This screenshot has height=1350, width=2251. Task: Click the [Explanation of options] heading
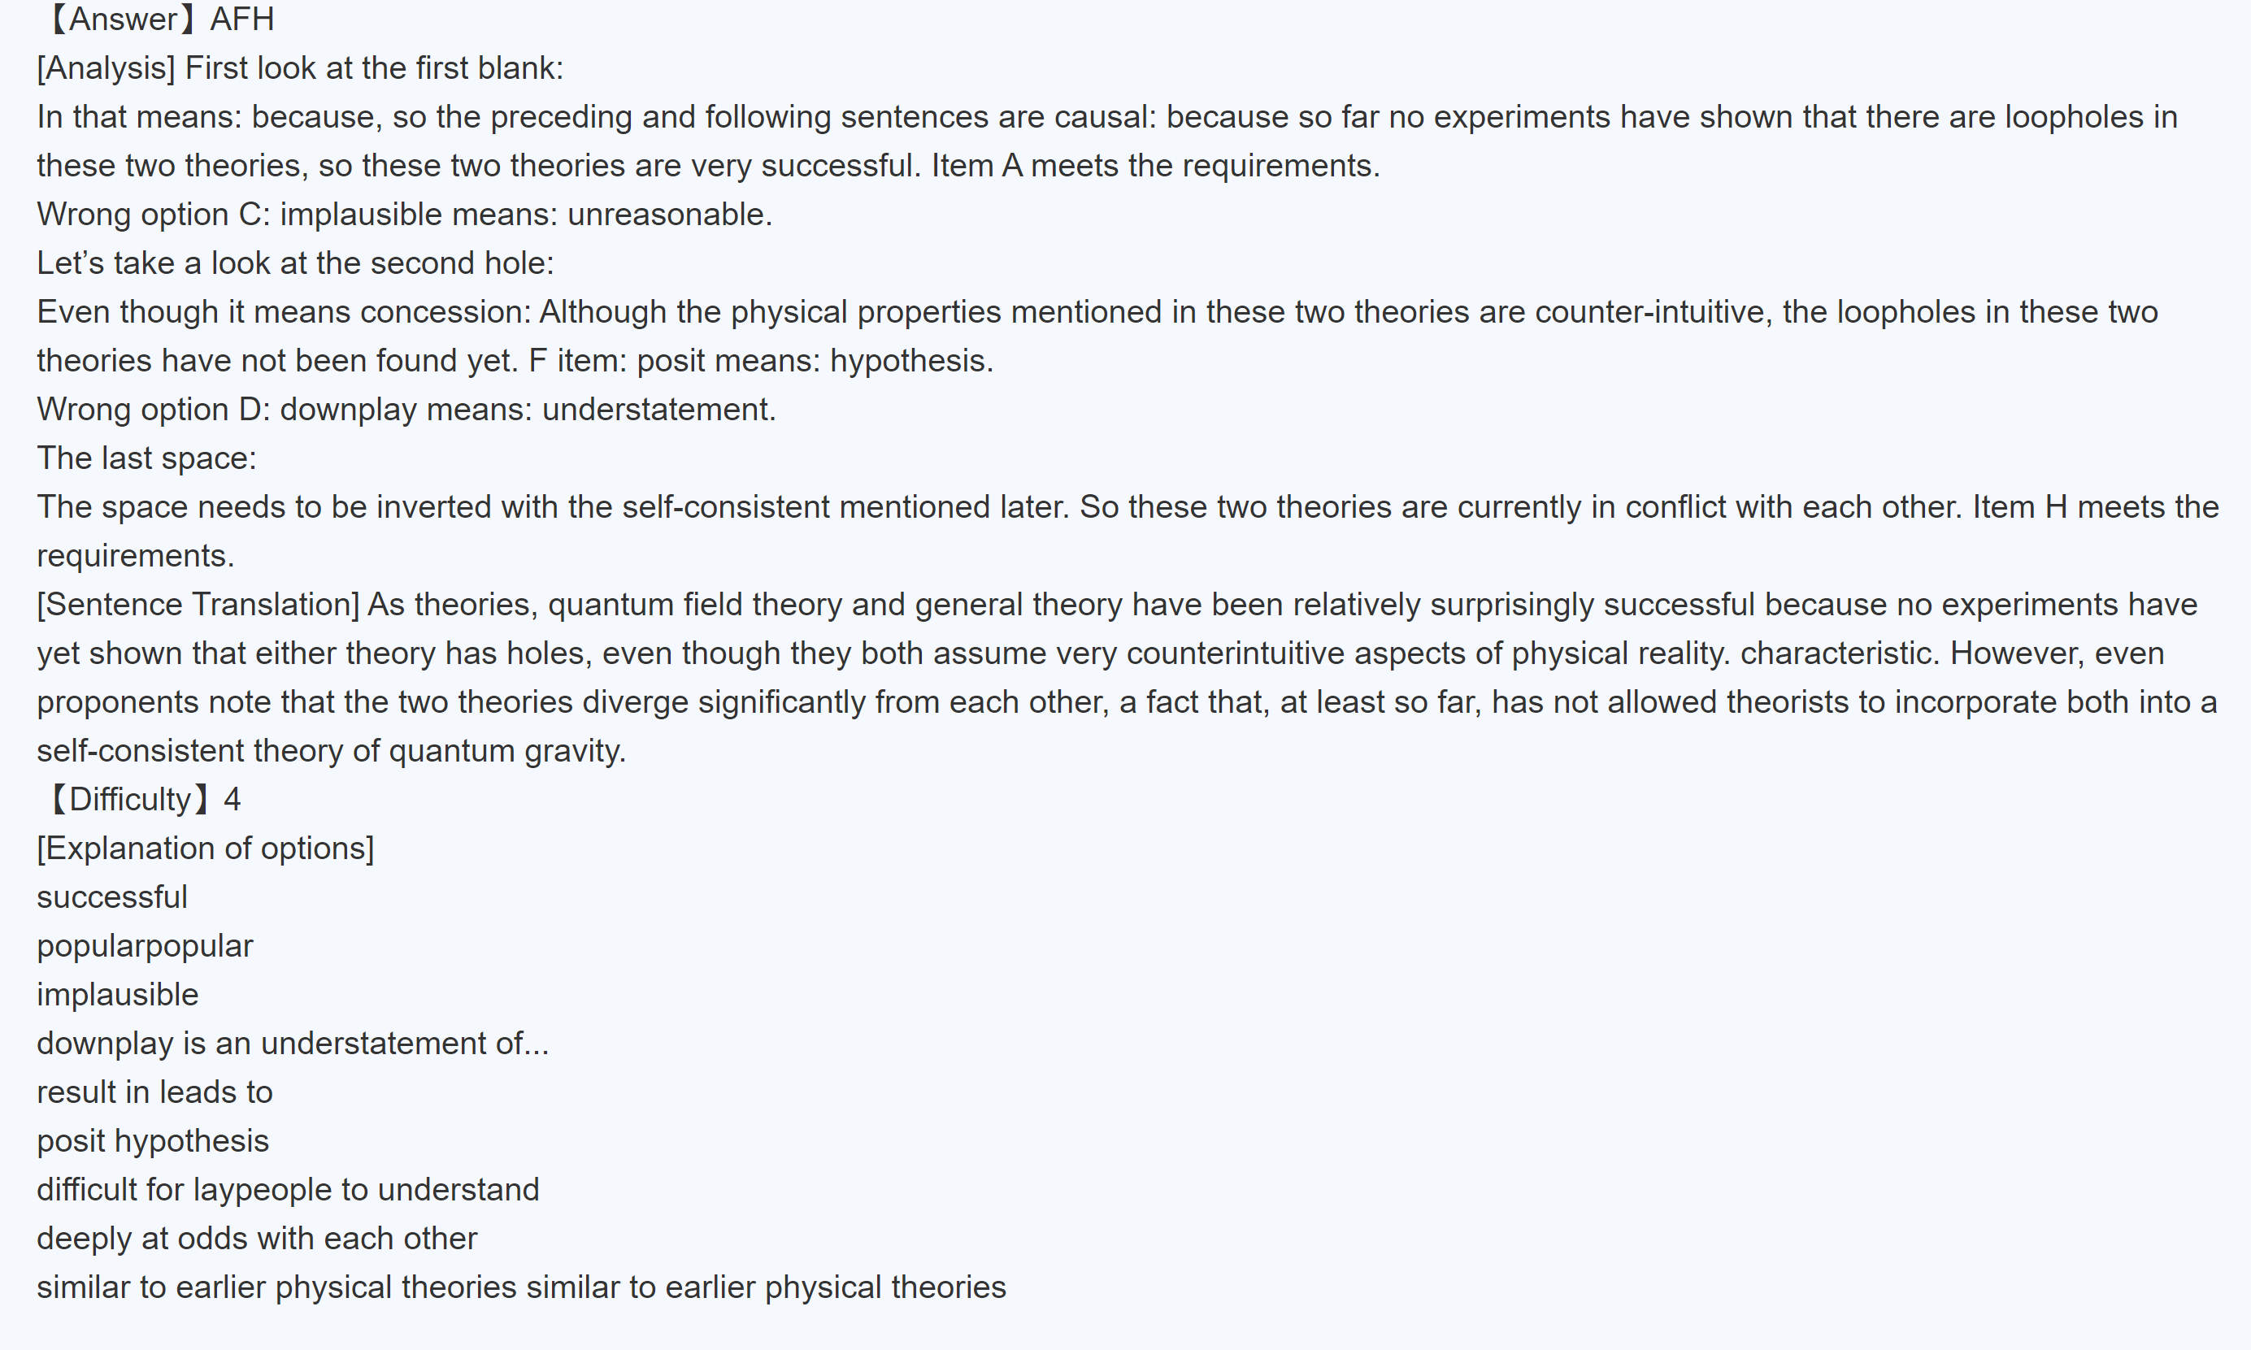(205, 849)
